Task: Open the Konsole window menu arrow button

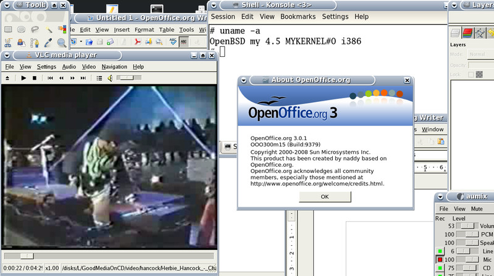Action: pyautogui.click(x=214, y=5)
